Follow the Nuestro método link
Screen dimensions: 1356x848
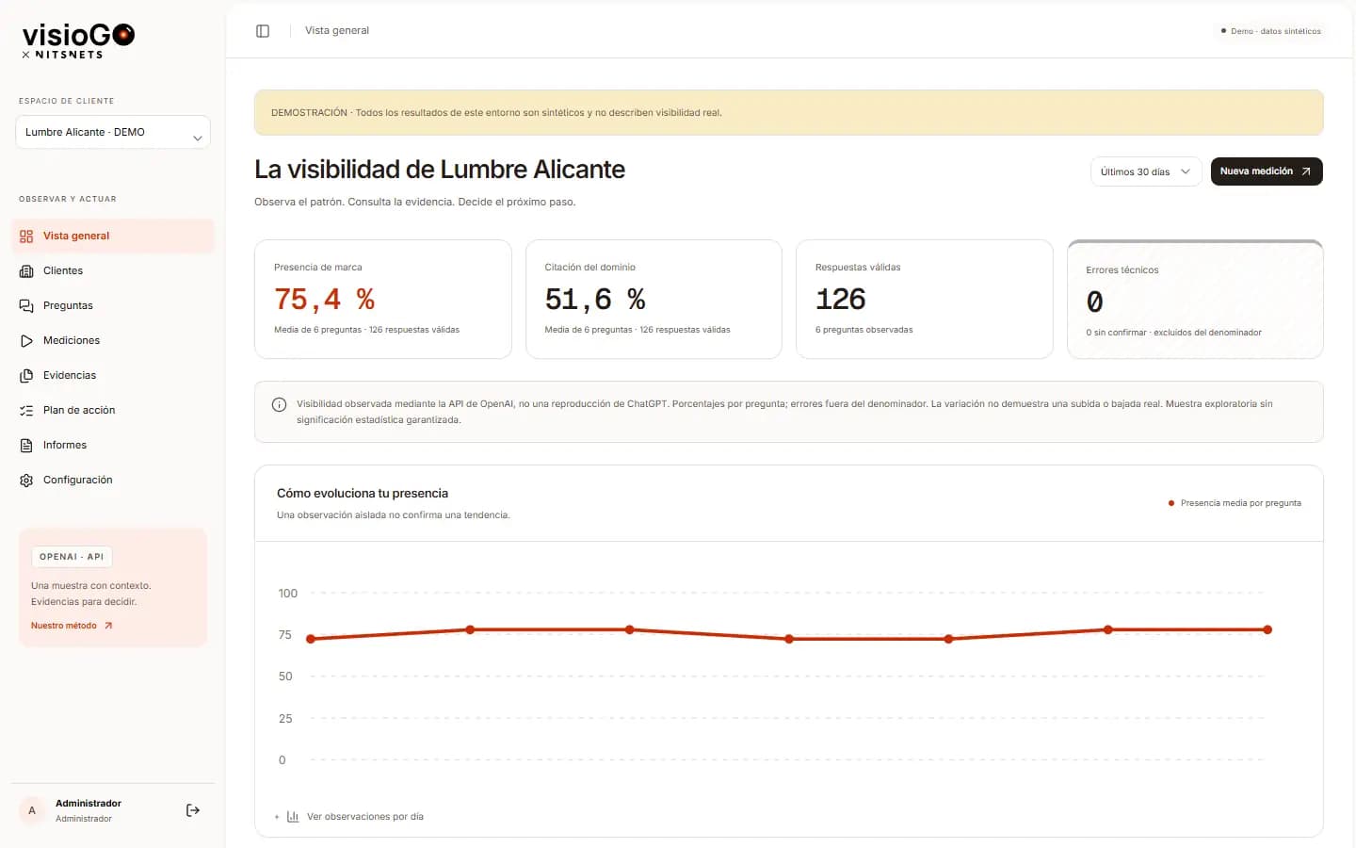tap(72, 626)
